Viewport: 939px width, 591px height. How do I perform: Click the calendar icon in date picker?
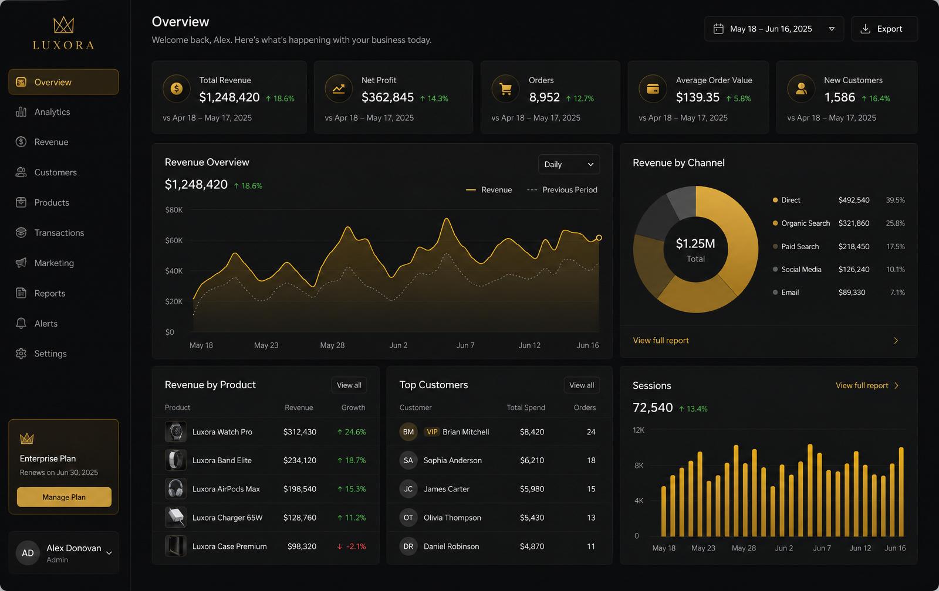[718, 29]
